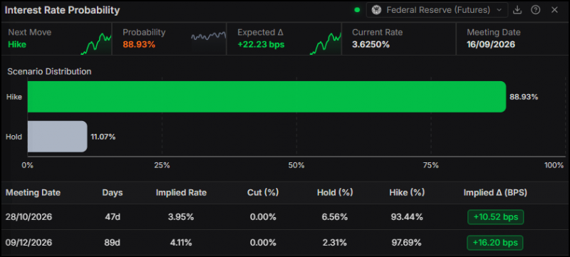Open the help question mark icon
Image resolution: width=570 pixels, height=257 pixels.
536,10
